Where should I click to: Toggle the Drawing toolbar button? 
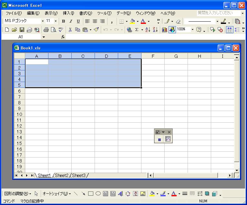click(x=172, y=30)
